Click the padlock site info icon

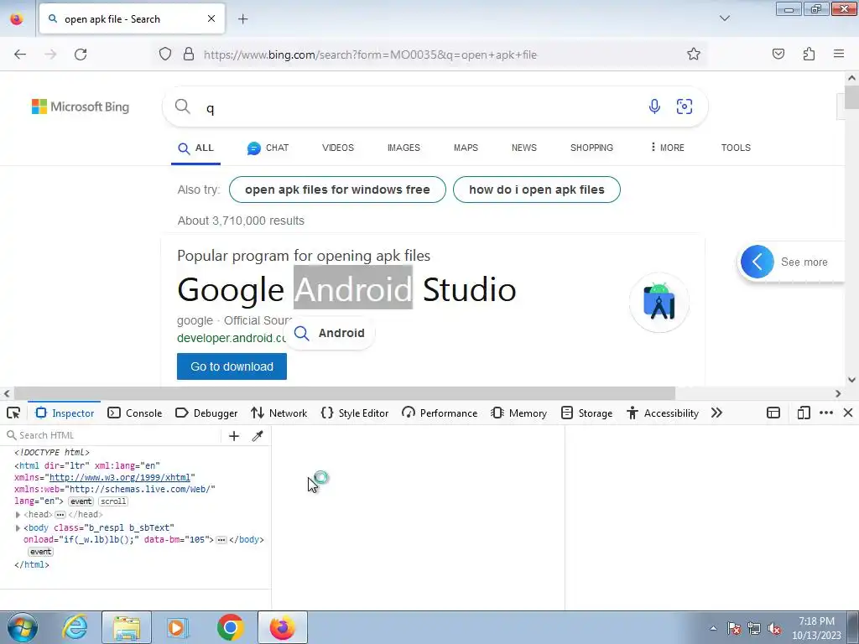189,55
